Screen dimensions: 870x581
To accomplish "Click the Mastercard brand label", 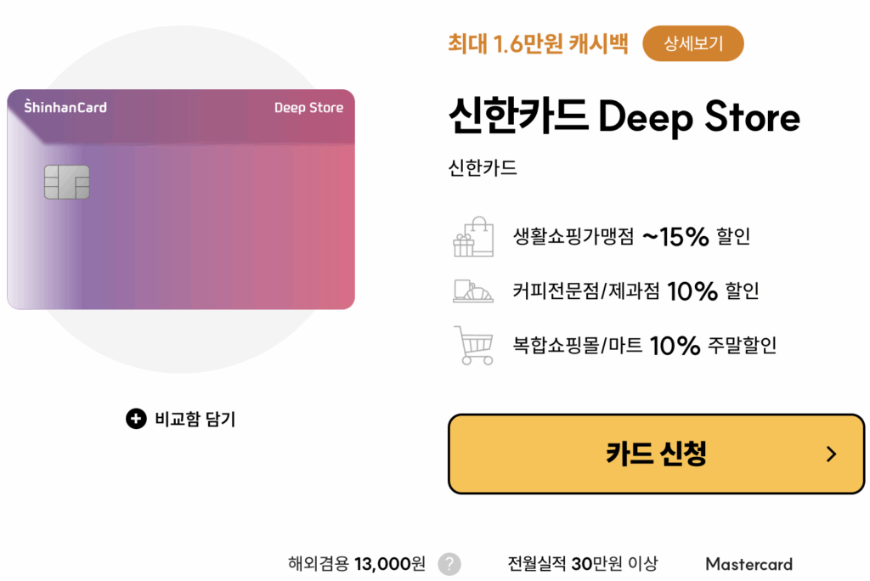I will [x=749, y=564].
